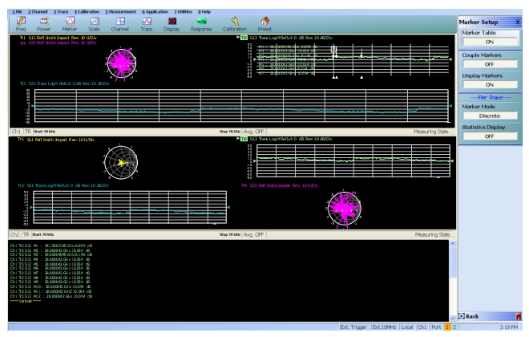
Task: Toggle Statistics Display OFF button
Action: point(490,136)
